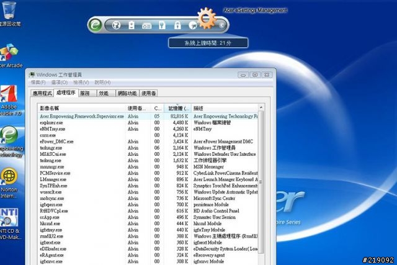Select the taskmgr.exe process
Screen dimensions: 397x265
pos(148,148)
